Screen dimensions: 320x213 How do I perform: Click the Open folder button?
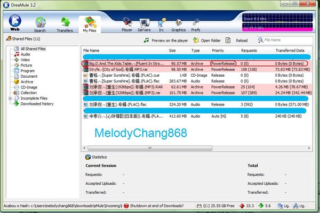tap(207, 40)
